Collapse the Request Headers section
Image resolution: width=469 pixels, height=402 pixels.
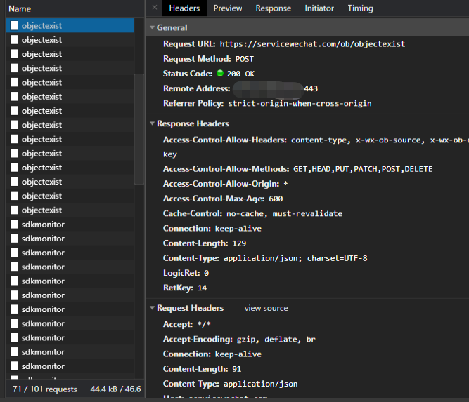(x=153, y=308)
